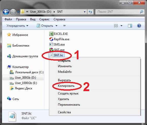Click the blue Back navigation arrow
The image size is (147, 125).
(6, 12)
